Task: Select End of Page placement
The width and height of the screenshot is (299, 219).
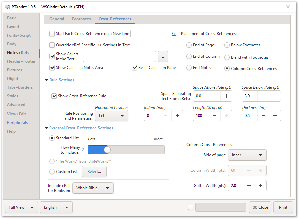Action: point(189,45)
